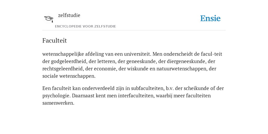Select the Faculteit heading
Screen dimensions: 268x134
click(x=54, y=41)
